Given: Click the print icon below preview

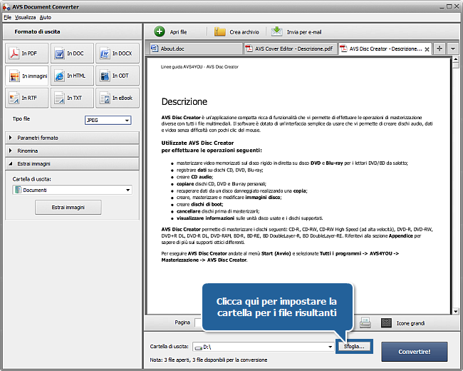Looking at the screenshot, I should click(x=365, y=322).
